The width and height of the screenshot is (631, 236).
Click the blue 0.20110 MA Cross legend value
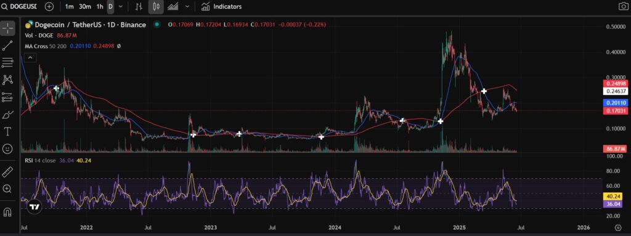click(x=80, y=46)
